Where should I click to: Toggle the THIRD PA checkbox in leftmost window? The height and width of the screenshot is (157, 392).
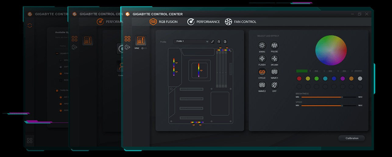tap(57, 91)
